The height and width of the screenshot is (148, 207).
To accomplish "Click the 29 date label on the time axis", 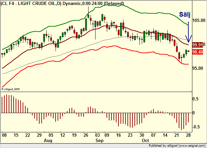I will 39,135.
